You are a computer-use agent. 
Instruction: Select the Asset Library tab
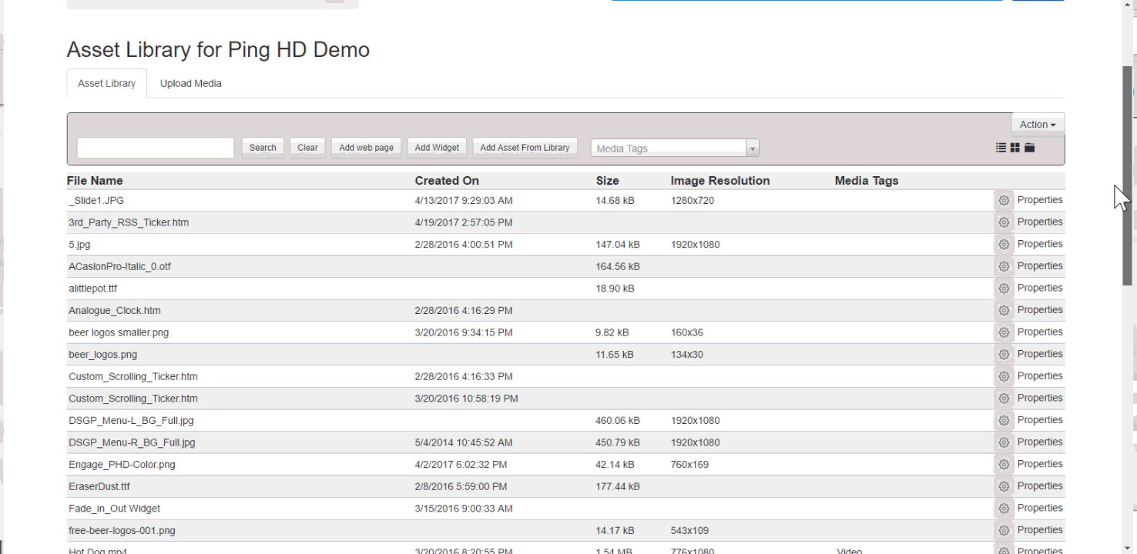[106, 84]
